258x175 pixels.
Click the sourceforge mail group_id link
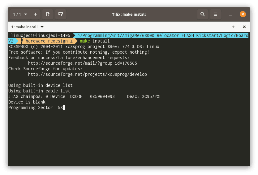pyautogui.click(x=82, y=63)
